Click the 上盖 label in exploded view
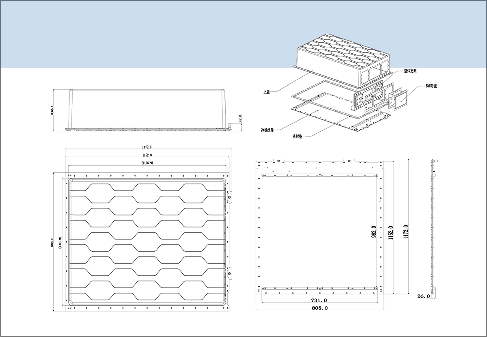The width and height of the screenshot is (487, 337). tap(266, 92)
